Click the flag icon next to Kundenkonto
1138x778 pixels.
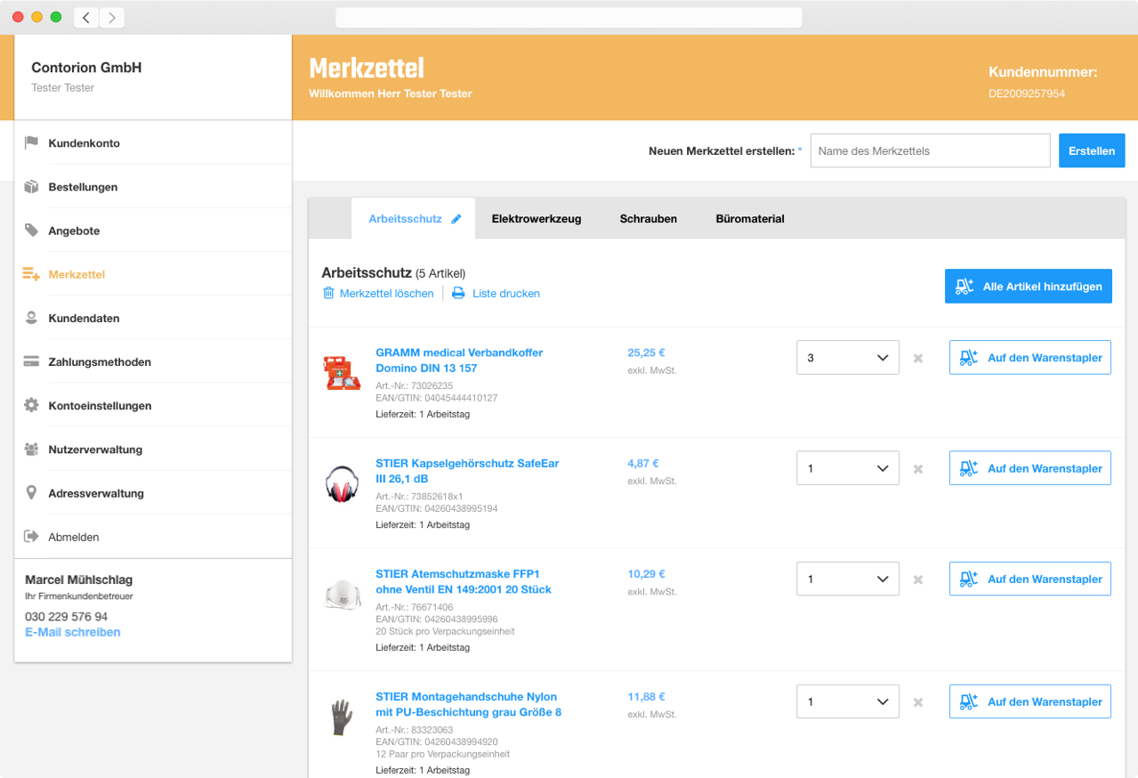(x=31, y=142)
